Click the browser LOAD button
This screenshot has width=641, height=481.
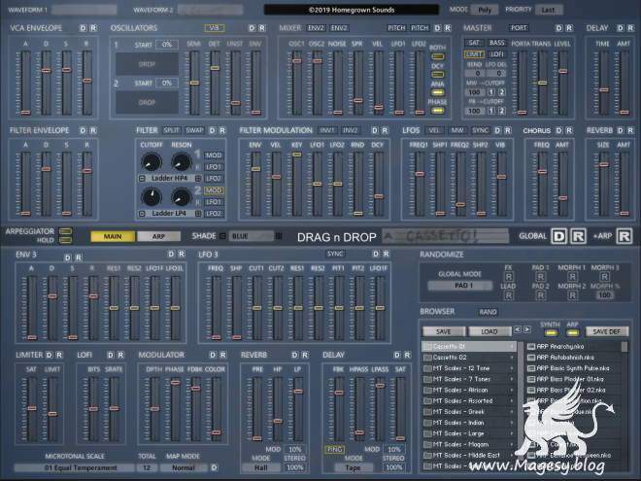click(x=489, y=331)
